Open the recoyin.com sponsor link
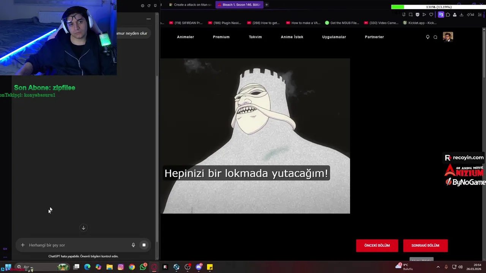Image resolution: width=486 pixels, height=273 pixels. (464, 158)
